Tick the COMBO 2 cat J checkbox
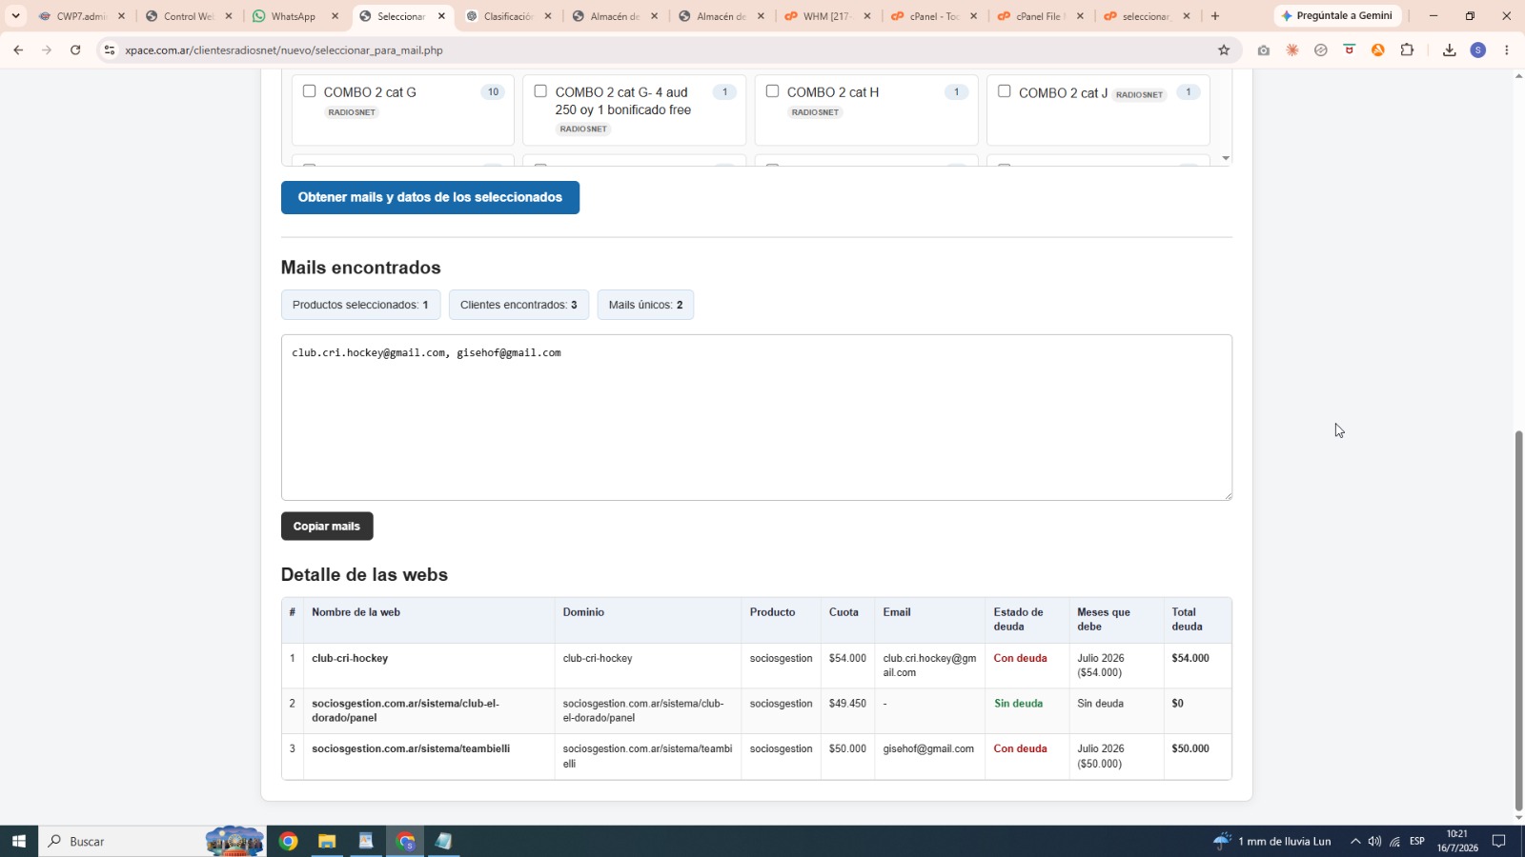The width and height of the screenshot is (1525, 857). coord(1004,91)
